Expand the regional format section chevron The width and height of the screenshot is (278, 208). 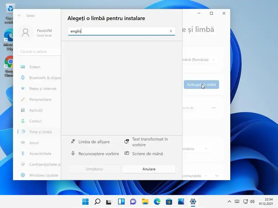pyautogui.click(x=217, y=176)
